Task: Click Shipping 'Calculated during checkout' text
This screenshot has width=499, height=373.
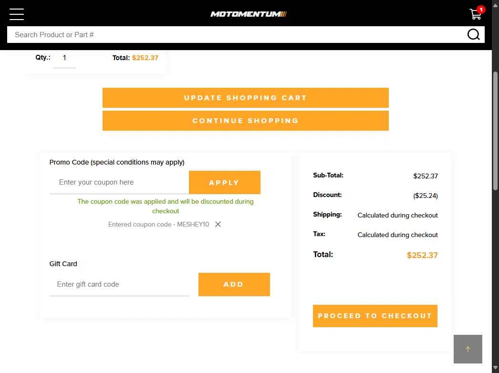Action: [397, 215]
